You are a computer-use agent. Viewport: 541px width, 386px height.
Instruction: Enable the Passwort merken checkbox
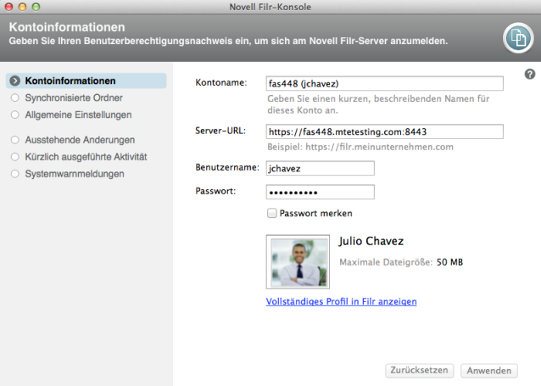[272, 213]
